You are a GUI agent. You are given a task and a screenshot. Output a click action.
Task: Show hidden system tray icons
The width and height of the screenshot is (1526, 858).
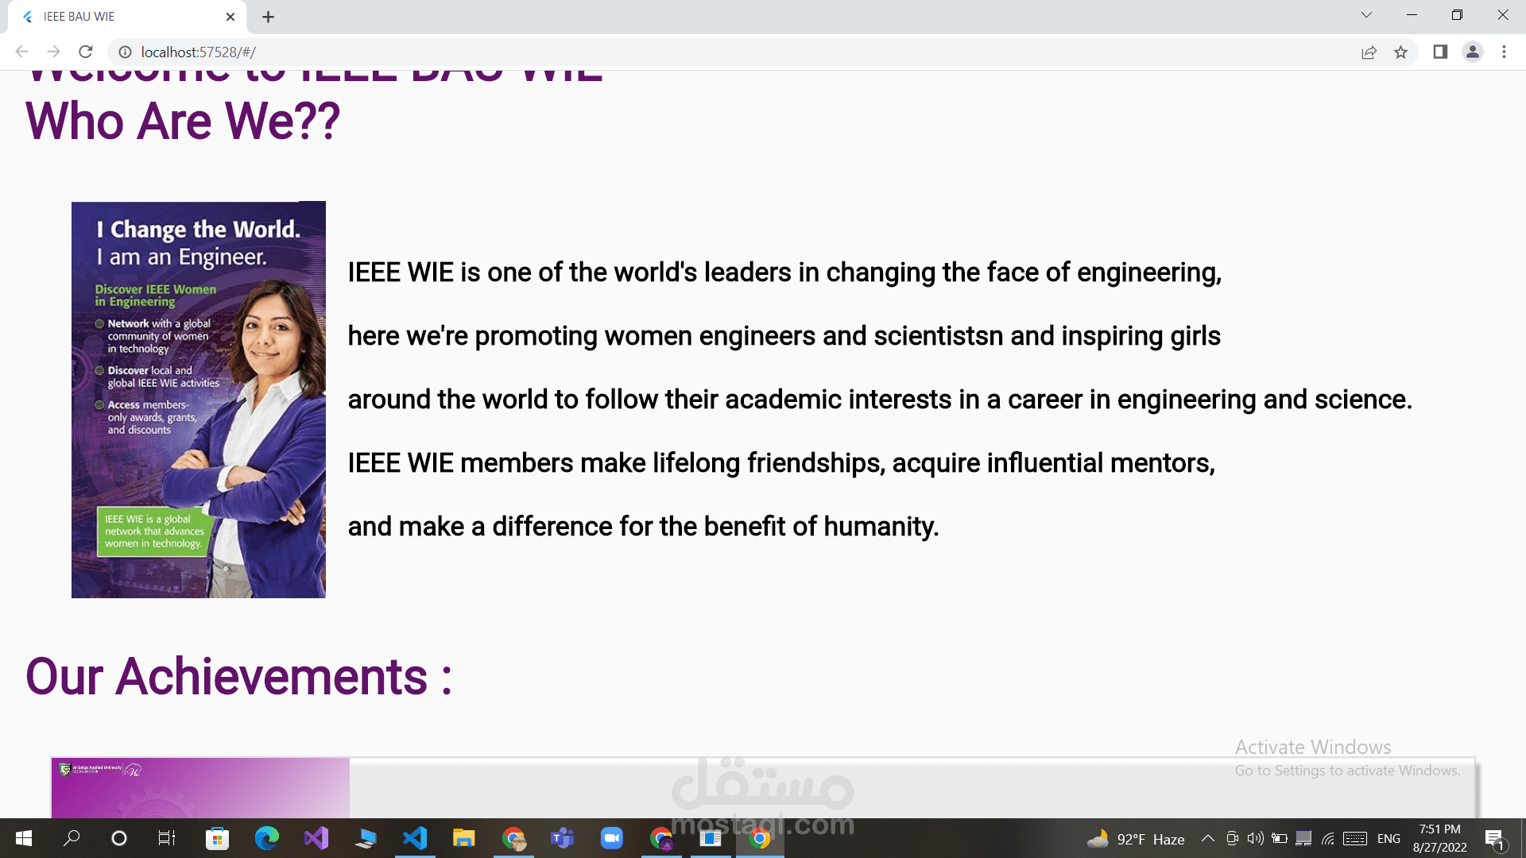click(1207, 838)
